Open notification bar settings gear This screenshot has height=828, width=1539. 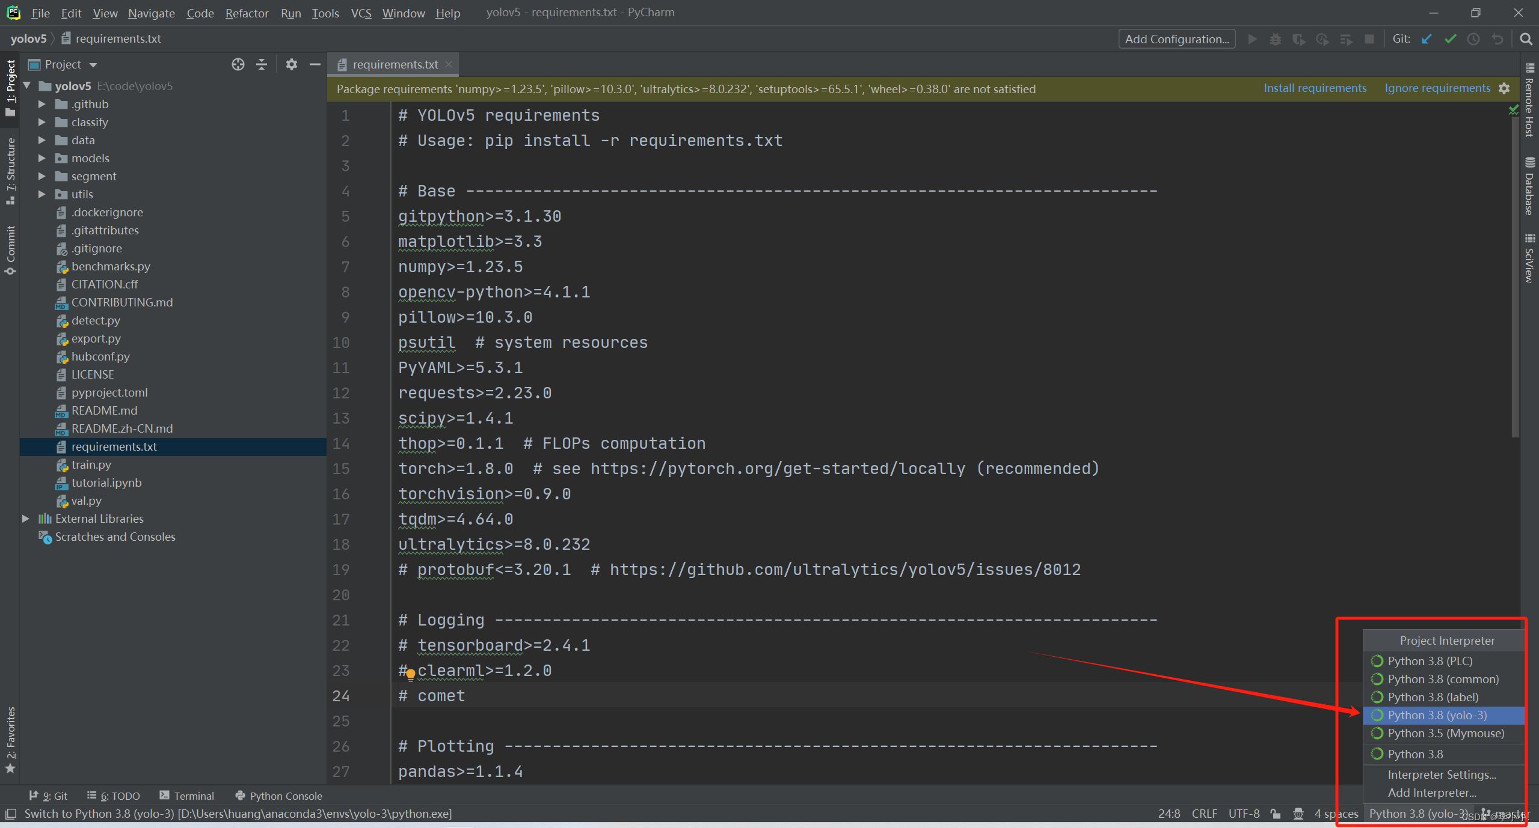pyautogui.click(x=1504, y=88)
